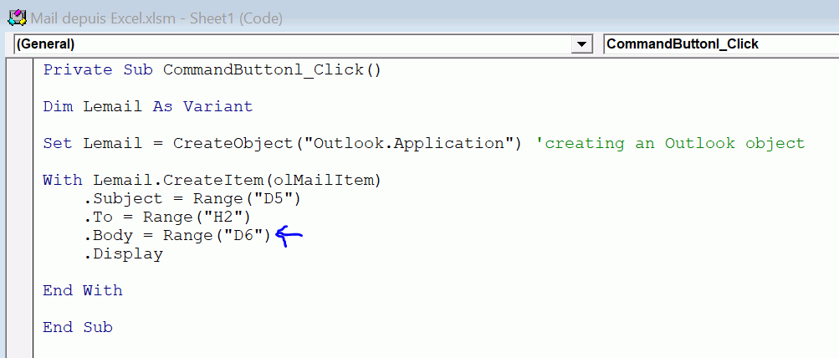The height and width of the screenshot is (358, 839).
Task: Click the blue arrow annotation next to the .Body line
Action: [x=288, y=236]
